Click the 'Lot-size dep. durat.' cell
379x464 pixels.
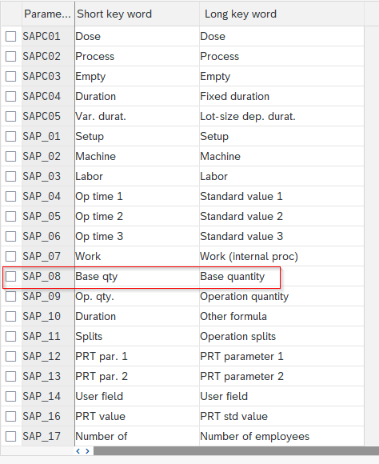point(281,116)
